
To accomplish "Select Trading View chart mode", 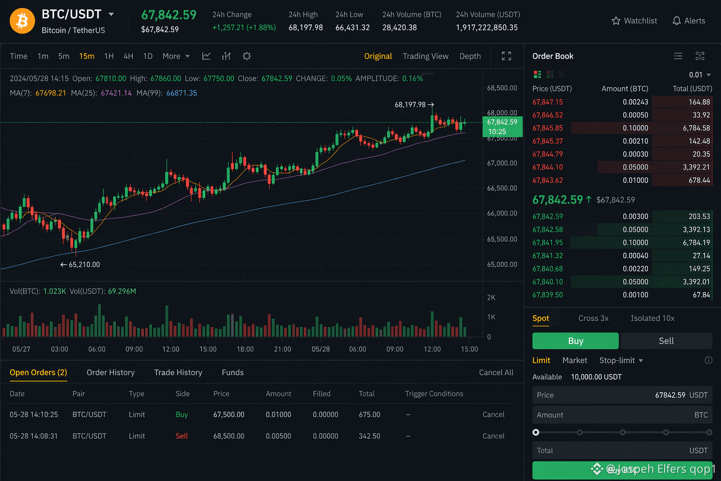I will coord(425,56).
